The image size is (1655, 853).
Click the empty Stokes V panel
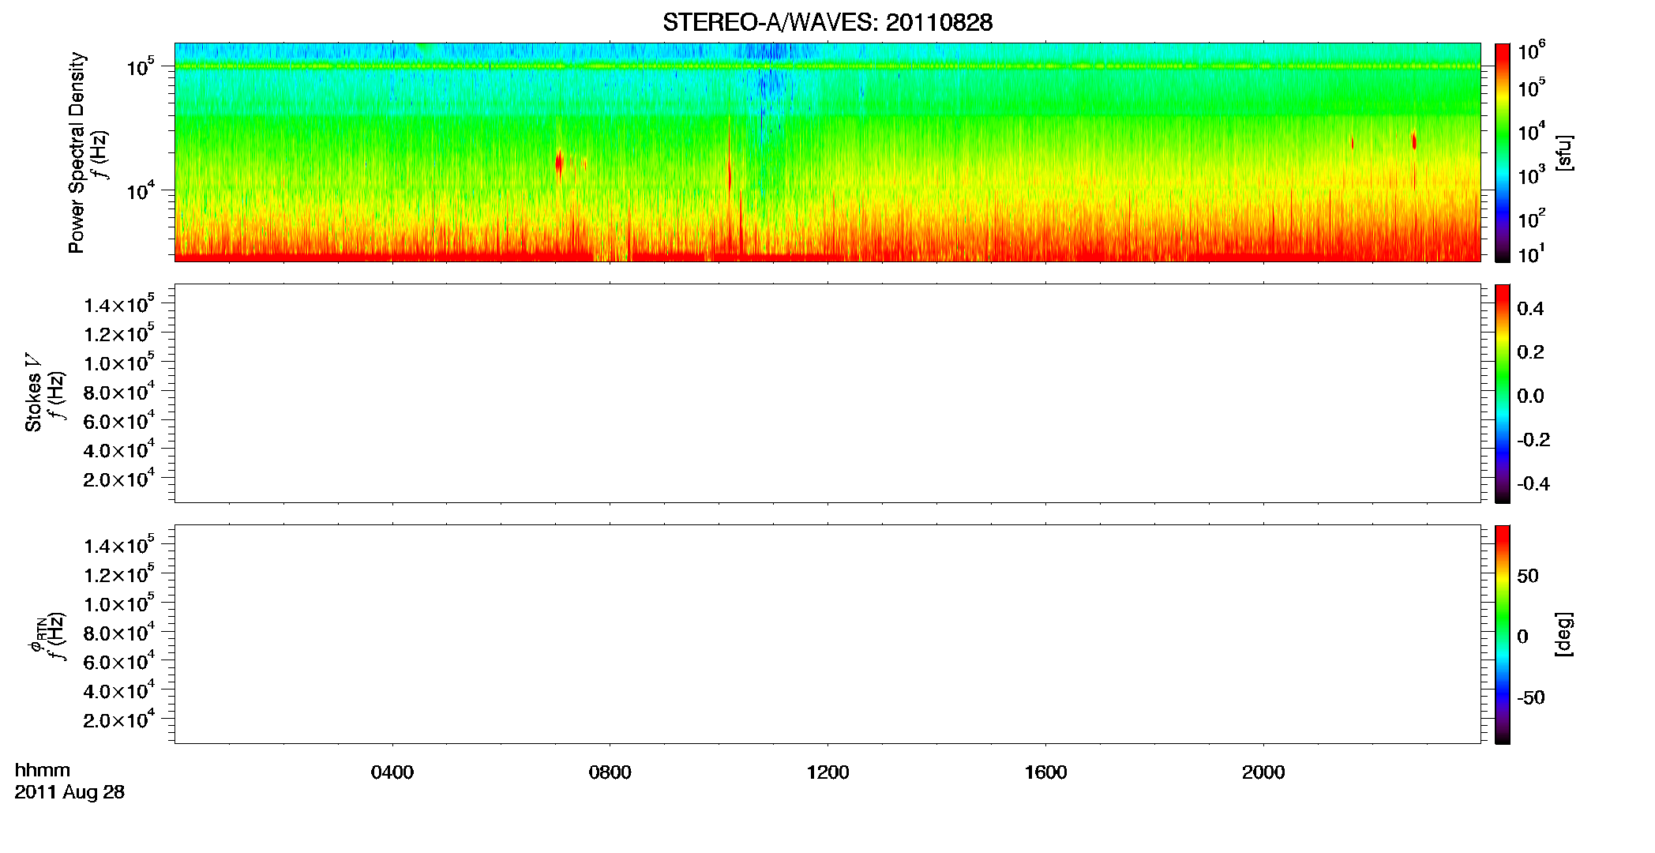[827, 393]
